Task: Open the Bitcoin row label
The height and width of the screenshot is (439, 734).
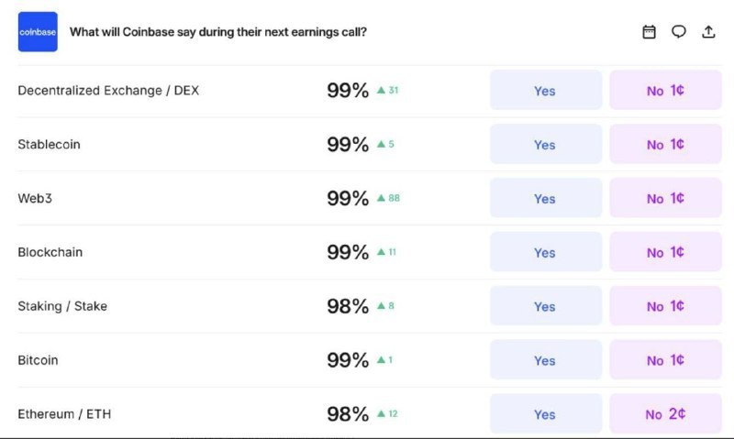Action: [38, 360]
